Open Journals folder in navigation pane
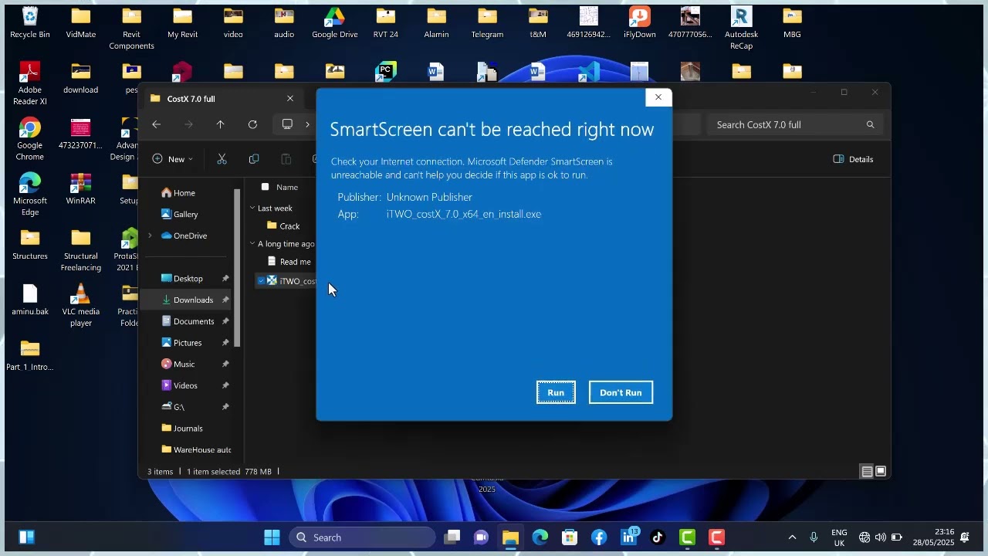This screenshot has width=988, height=556. 182,429
